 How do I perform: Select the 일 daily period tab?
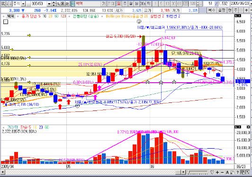tap(119, 3)
